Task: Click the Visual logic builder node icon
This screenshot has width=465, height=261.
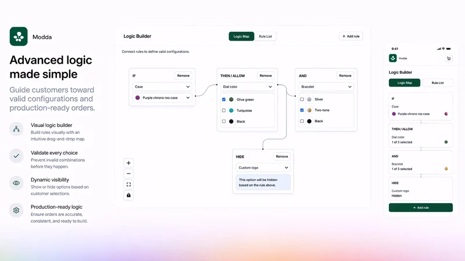Action: pos(16,129)
